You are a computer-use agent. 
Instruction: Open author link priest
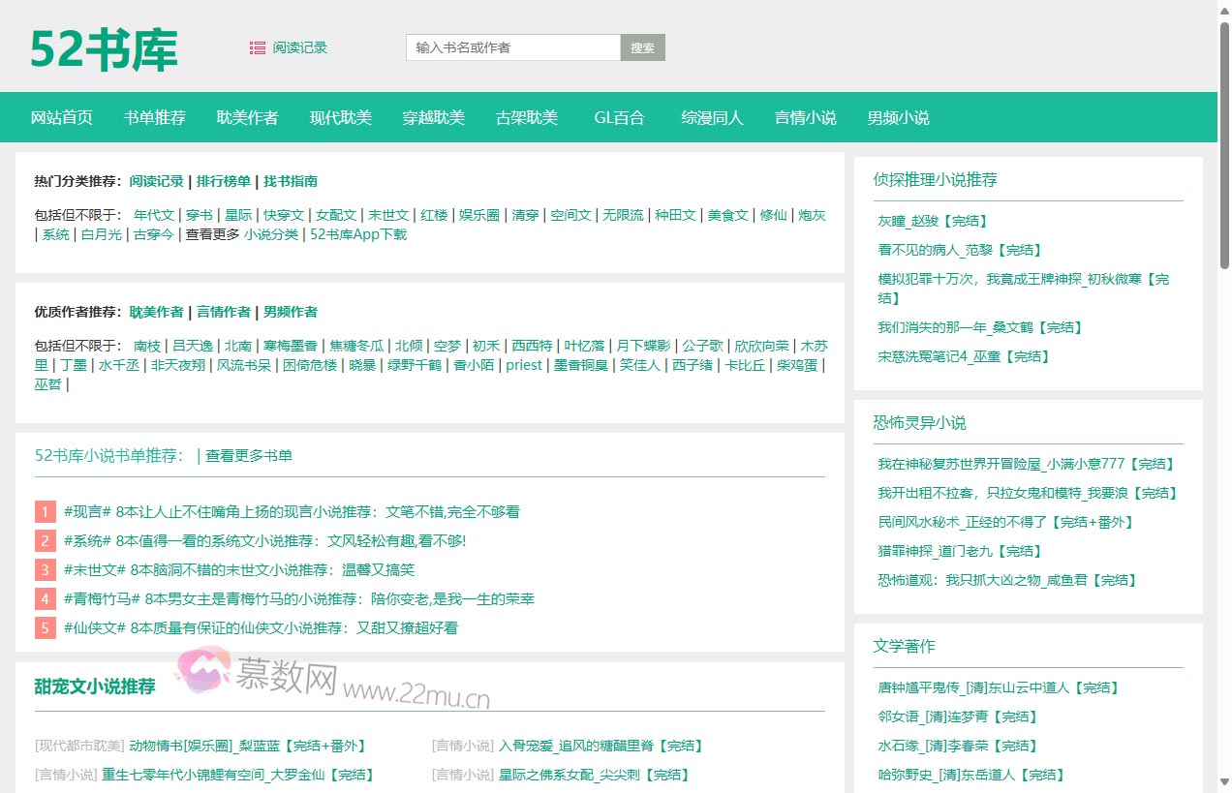pyautogui.click(x=524, y=365)
